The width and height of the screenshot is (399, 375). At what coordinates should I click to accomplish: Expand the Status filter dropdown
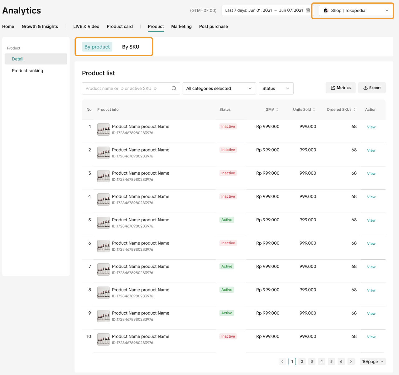(276, 89)
